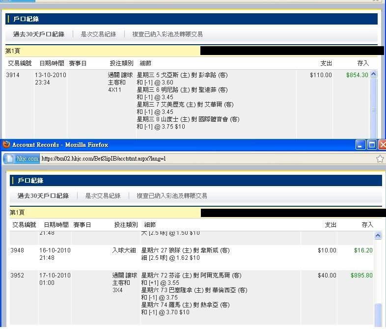Bookmark this page with the star icon
Screen dimensions: 386x329
pyautogui.click(x=380, y=159)
